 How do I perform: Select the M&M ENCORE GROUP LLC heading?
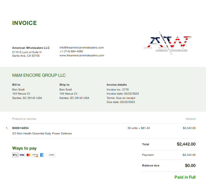coord(39,75)
